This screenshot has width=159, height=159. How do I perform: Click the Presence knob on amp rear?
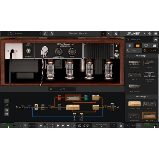point(59,52)
